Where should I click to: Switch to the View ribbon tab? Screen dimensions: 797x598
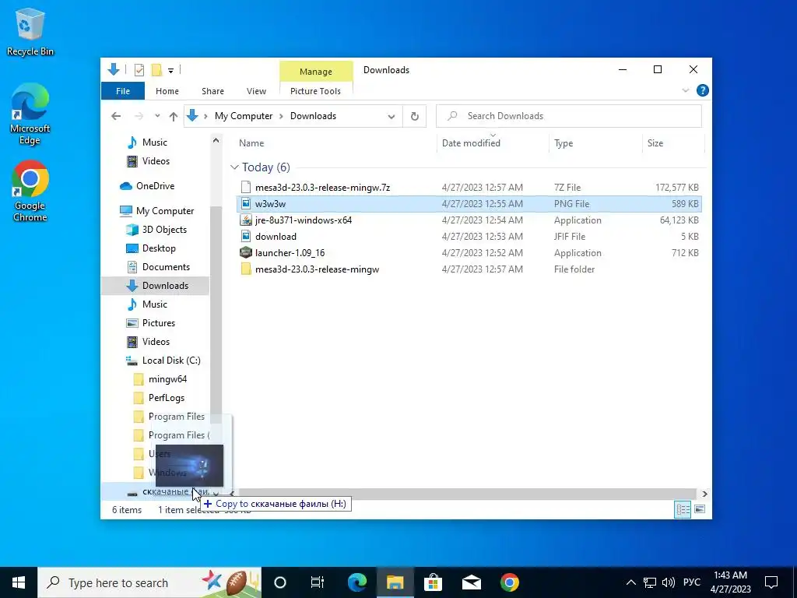[256, 91]
